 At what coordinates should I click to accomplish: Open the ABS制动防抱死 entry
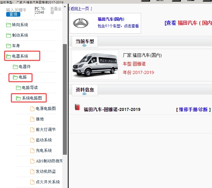pos(49,161)
